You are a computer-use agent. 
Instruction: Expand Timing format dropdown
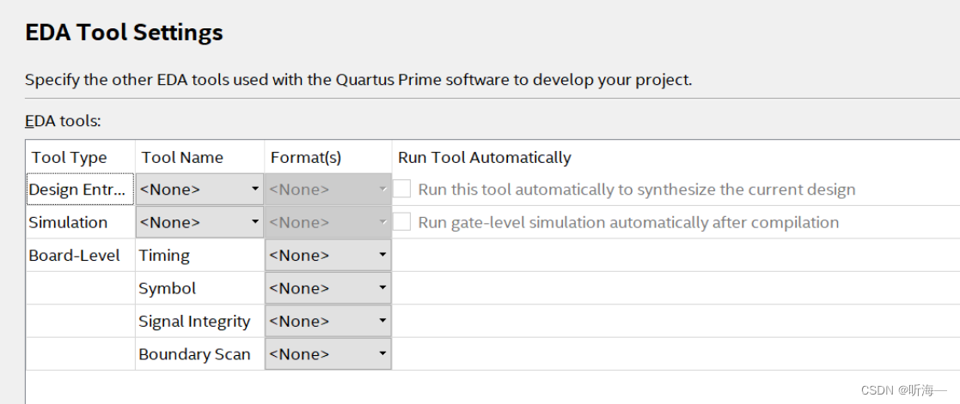click(327, 256)
